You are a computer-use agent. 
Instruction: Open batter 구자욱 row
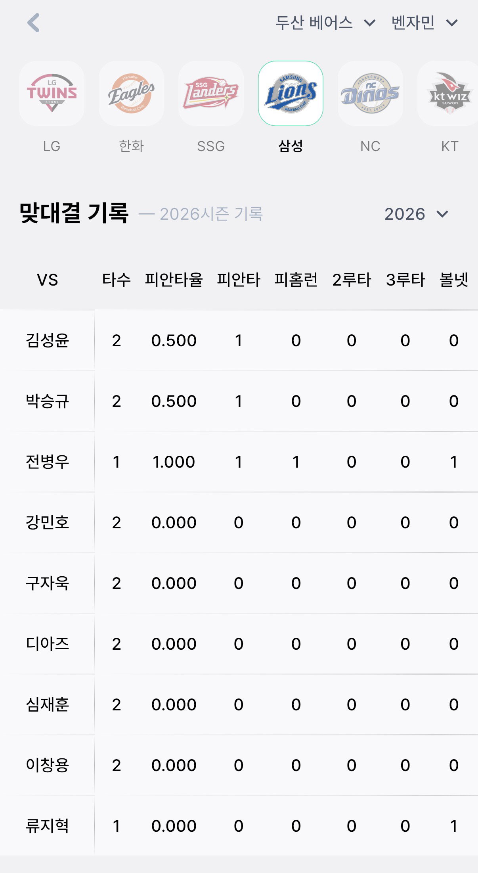point(239,583)
